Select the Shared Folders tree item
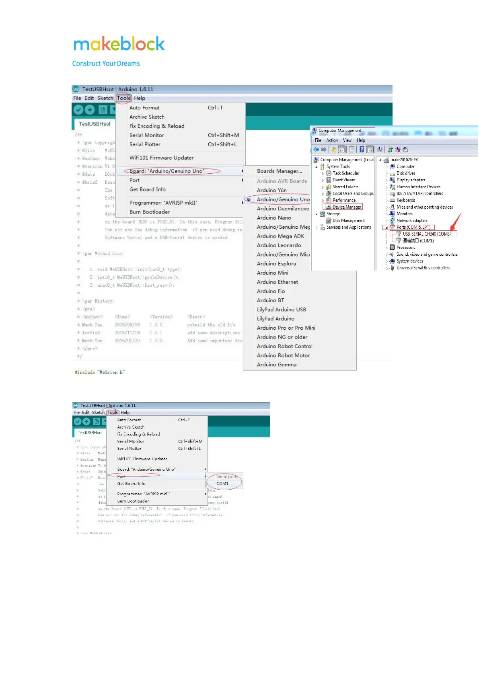479x677 pixels. click(345, 187)
